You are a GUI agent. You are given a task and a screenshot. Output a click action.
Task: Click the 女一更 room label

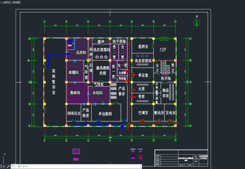coord(123,65)
